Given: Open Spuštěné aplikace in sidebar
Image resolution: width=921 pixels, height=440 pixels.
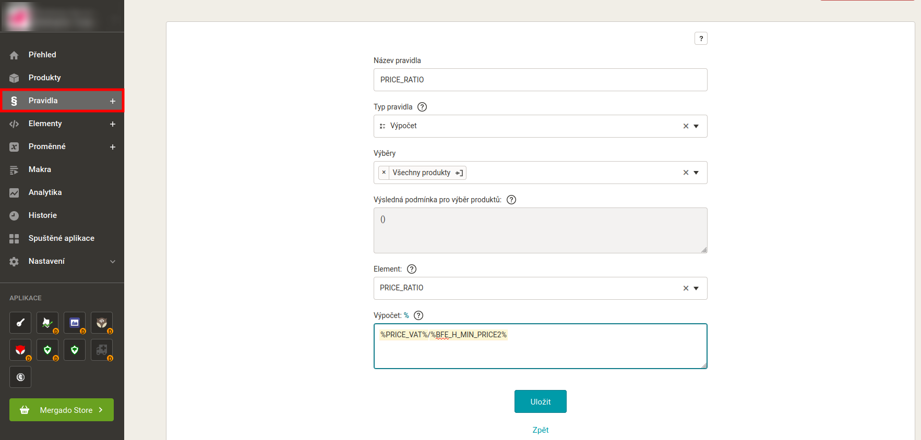Looking at the screenshot, I should pyautogui.click(x=62, y=238).
